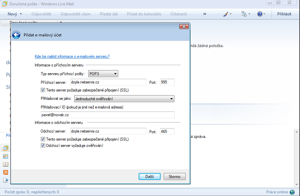Expand the menus icon dropdown arrow

(249, 14)
